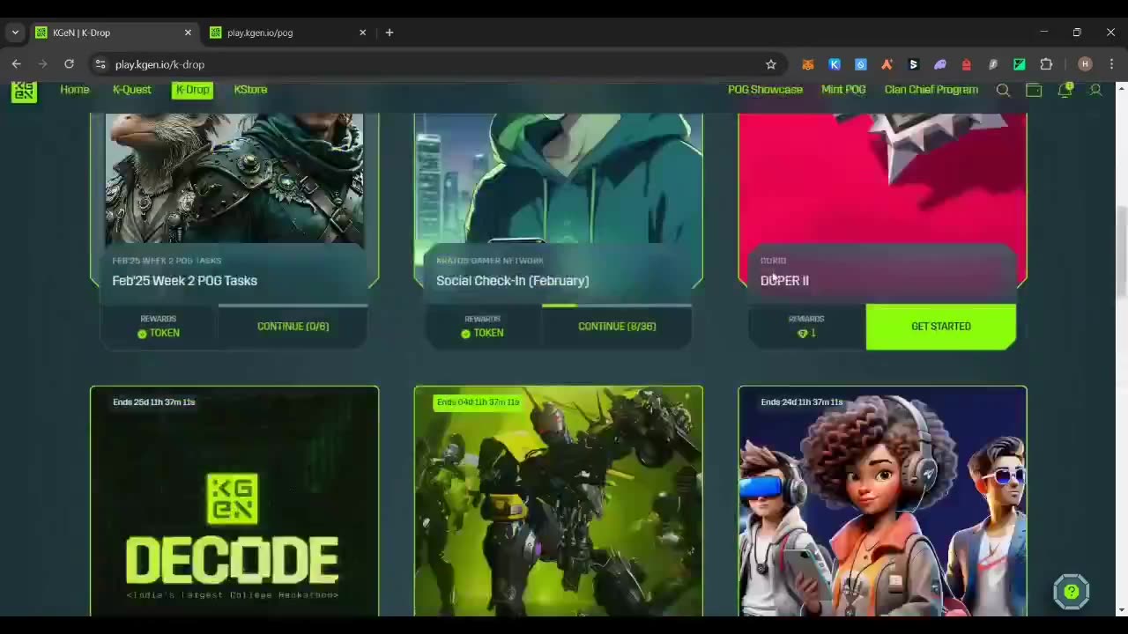Open a new browser tab

390,33
